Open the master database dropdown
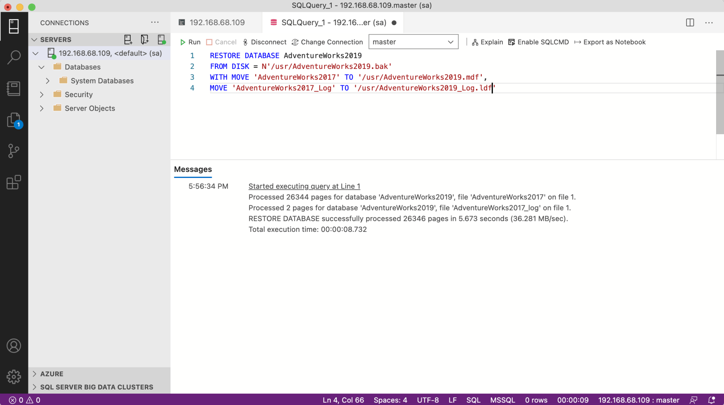The height and width of the screenshot is (405, 724). [x=413, y=42]
